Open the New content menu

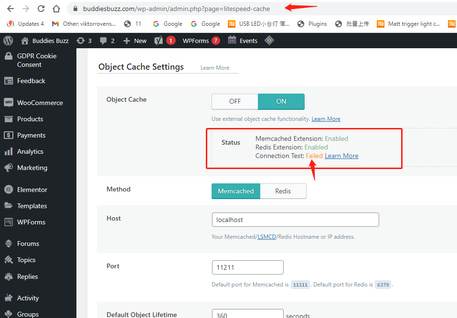coord(135,41)
